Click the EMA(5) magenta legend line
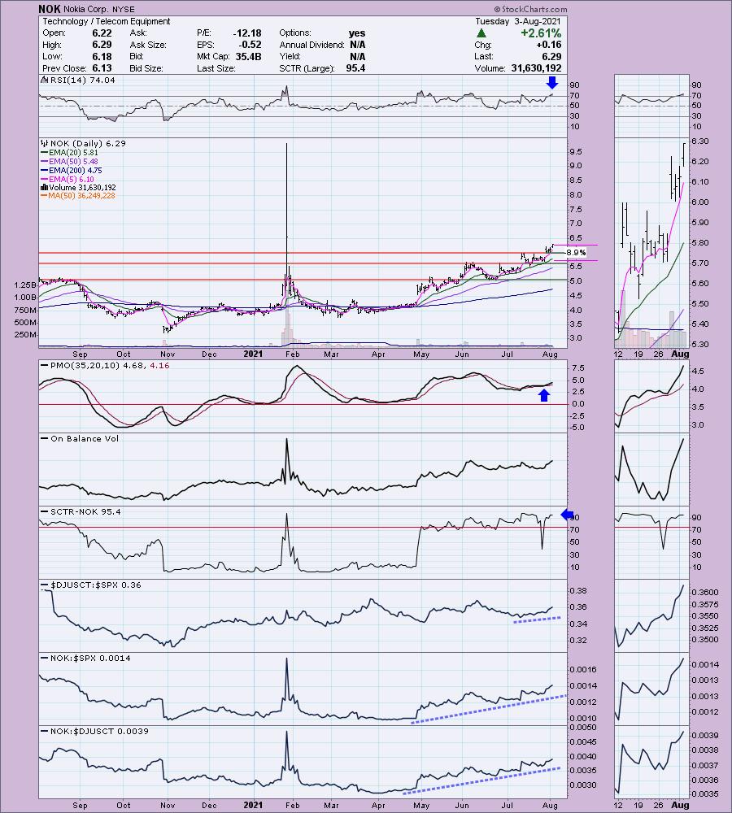 coord(45,179)
